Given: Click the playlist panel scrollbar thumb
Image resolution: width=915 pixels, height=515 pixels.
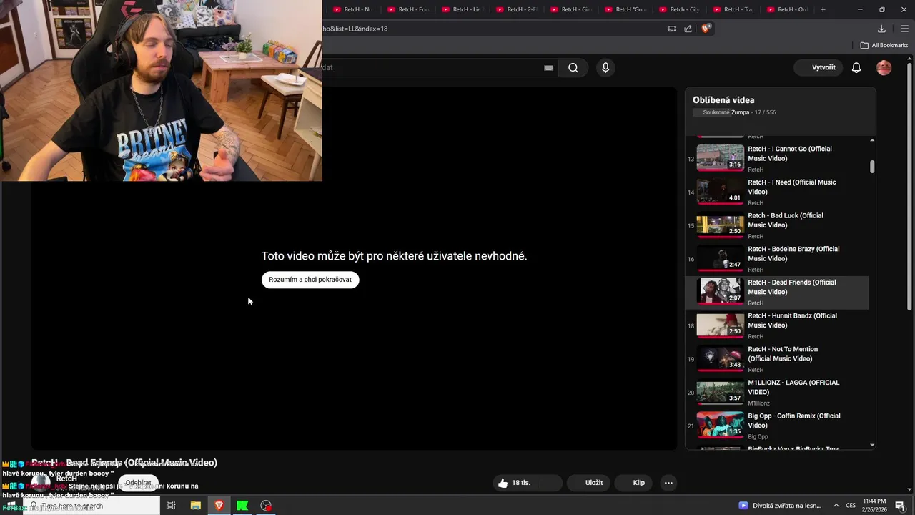Looking at the screenshot, I should 872,167.
